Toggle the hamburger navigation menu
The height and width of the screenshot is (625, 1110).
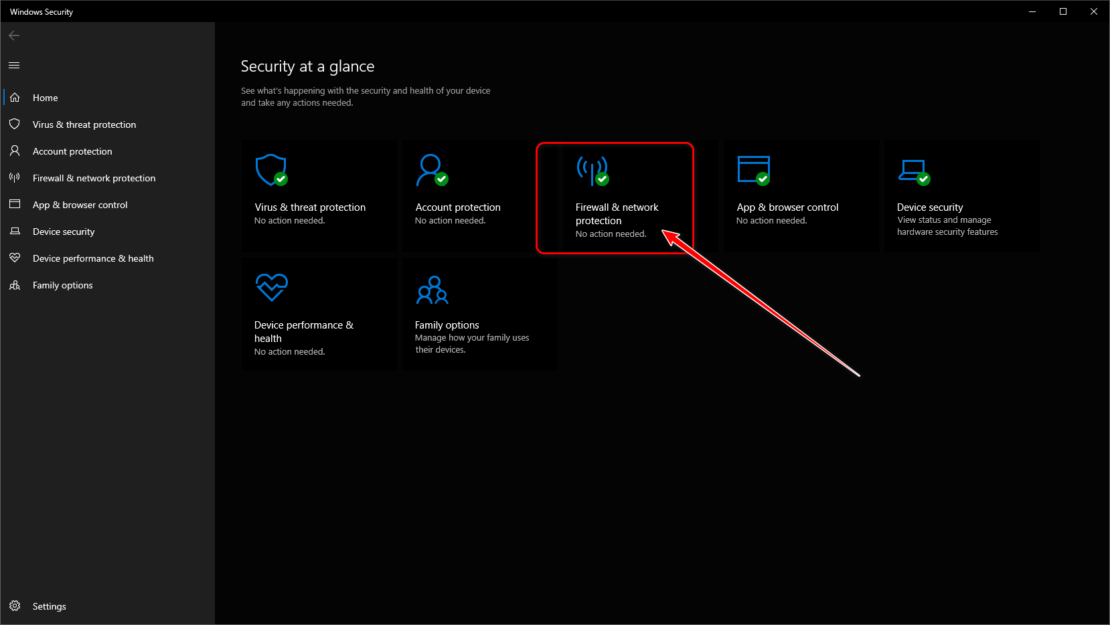coord(14,65)
